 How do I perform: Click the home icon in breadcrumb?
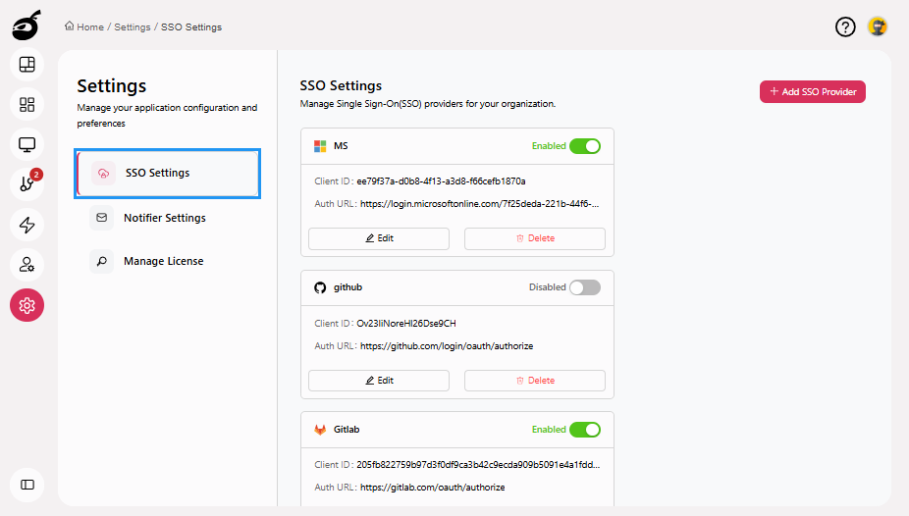click(x=70, y=26)
